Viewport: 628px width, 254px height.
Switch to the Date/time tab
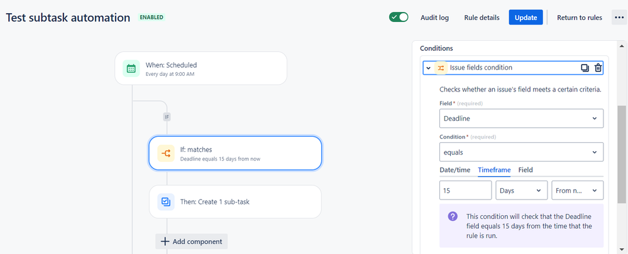pyautogui.click(x=454, y=170)
